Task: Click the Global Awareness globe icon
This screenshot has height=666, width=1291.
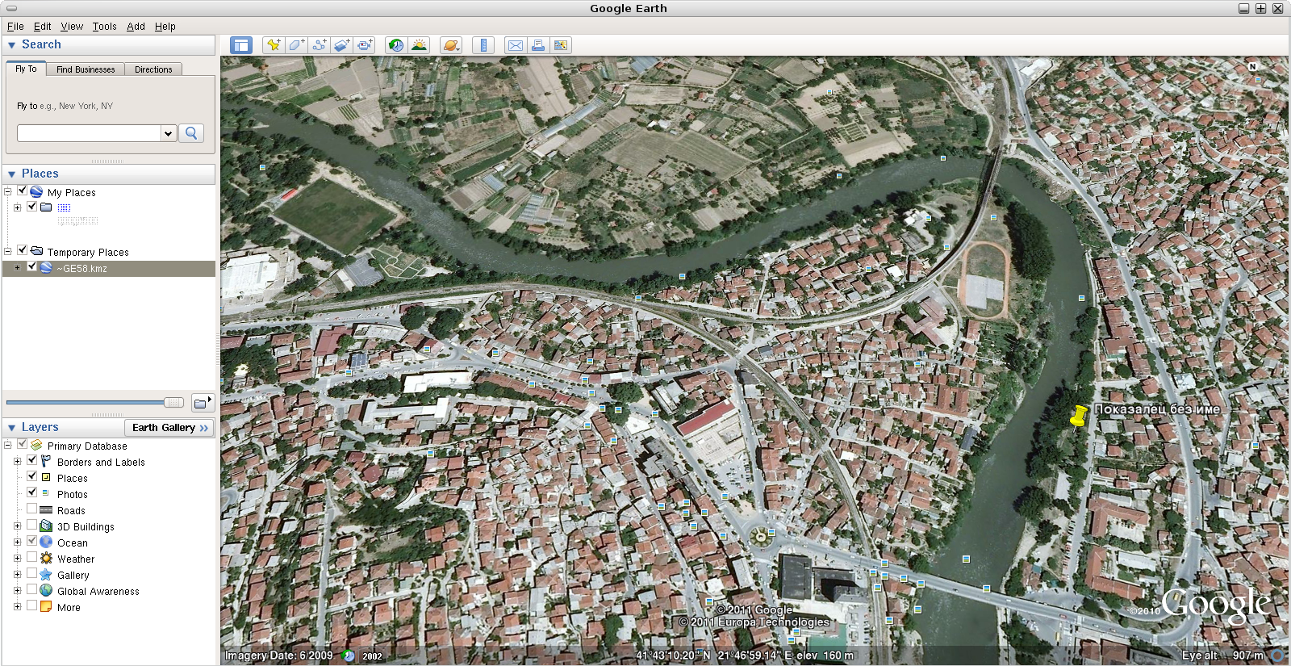Action: pos(46,591)
